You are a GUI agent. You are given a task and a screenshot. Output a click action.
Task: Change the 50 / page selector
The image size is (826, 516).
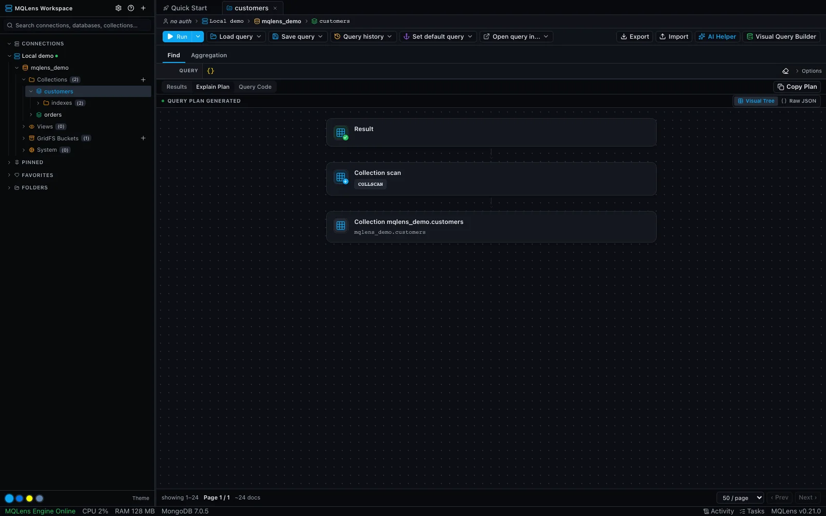(740, 498)
